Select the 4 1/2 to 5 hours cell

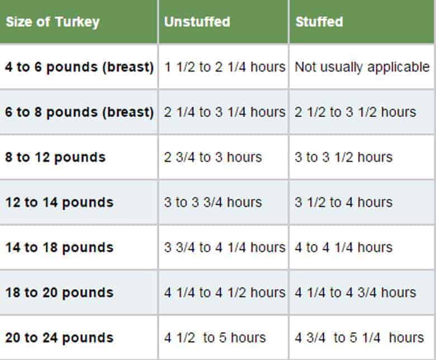coord(224,338)
